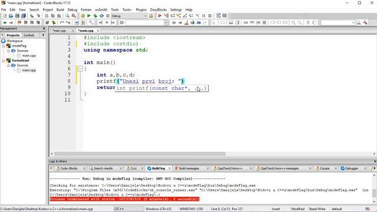This screenshot has width=377, height=212.
Task: Close the Build log tab
Action: (x=170, y=168)
